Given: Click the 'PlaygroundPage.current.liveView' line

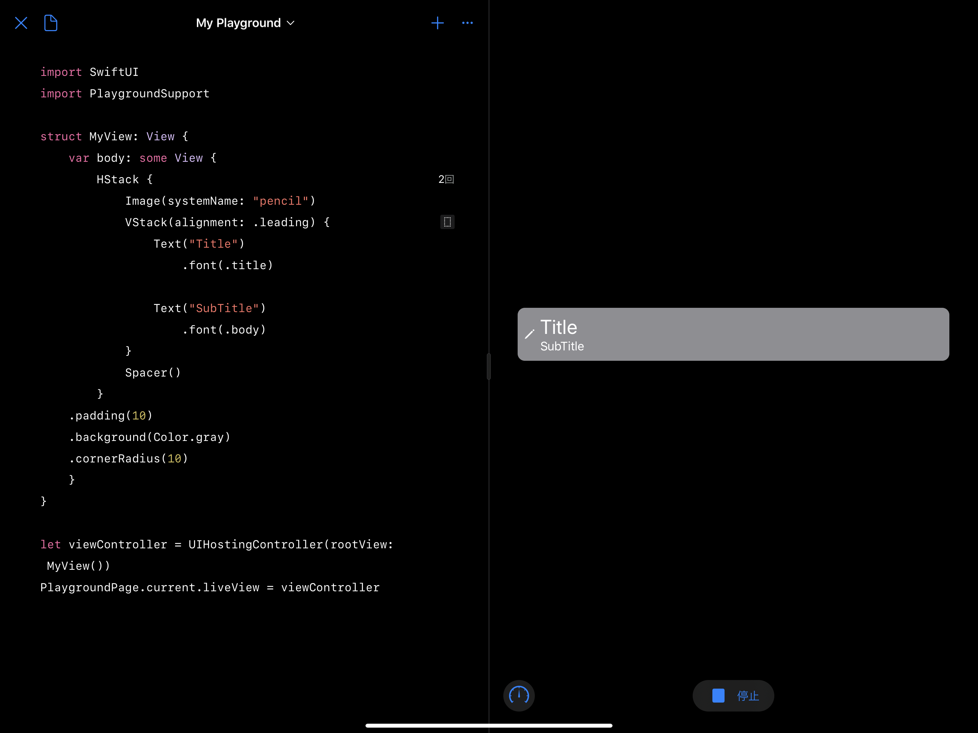Looking at the screenshot, I should pos(210,588).
